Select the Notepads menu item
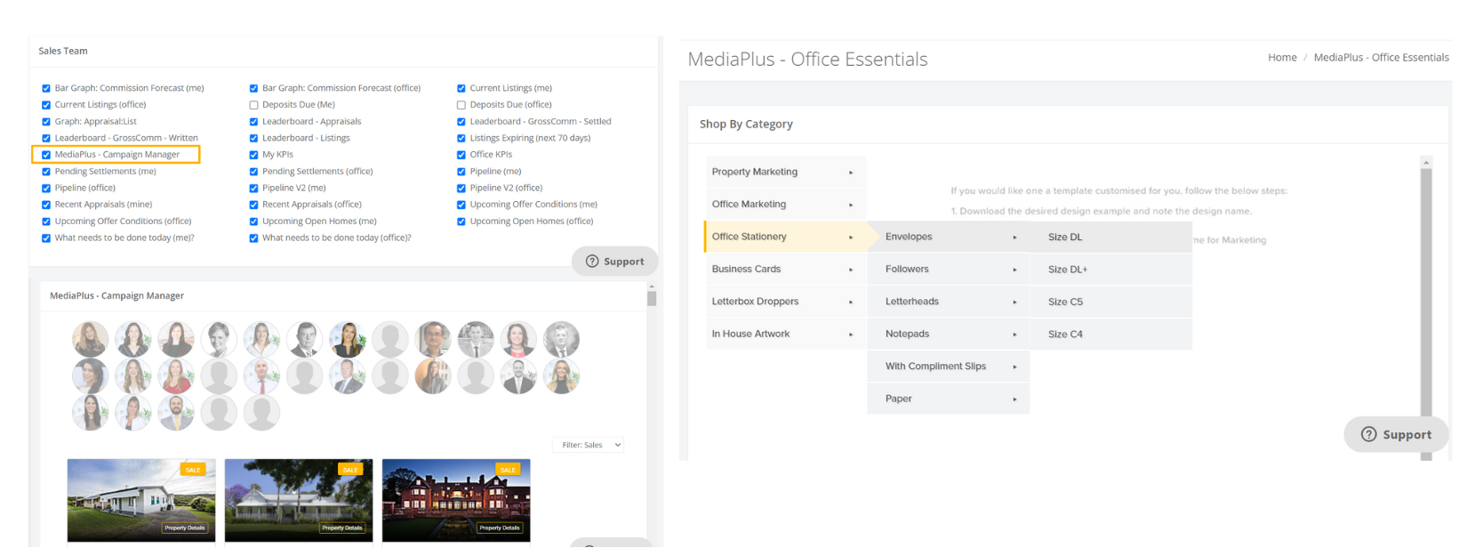The height and width of the screenshot is (556, 1467). (948, 334)
